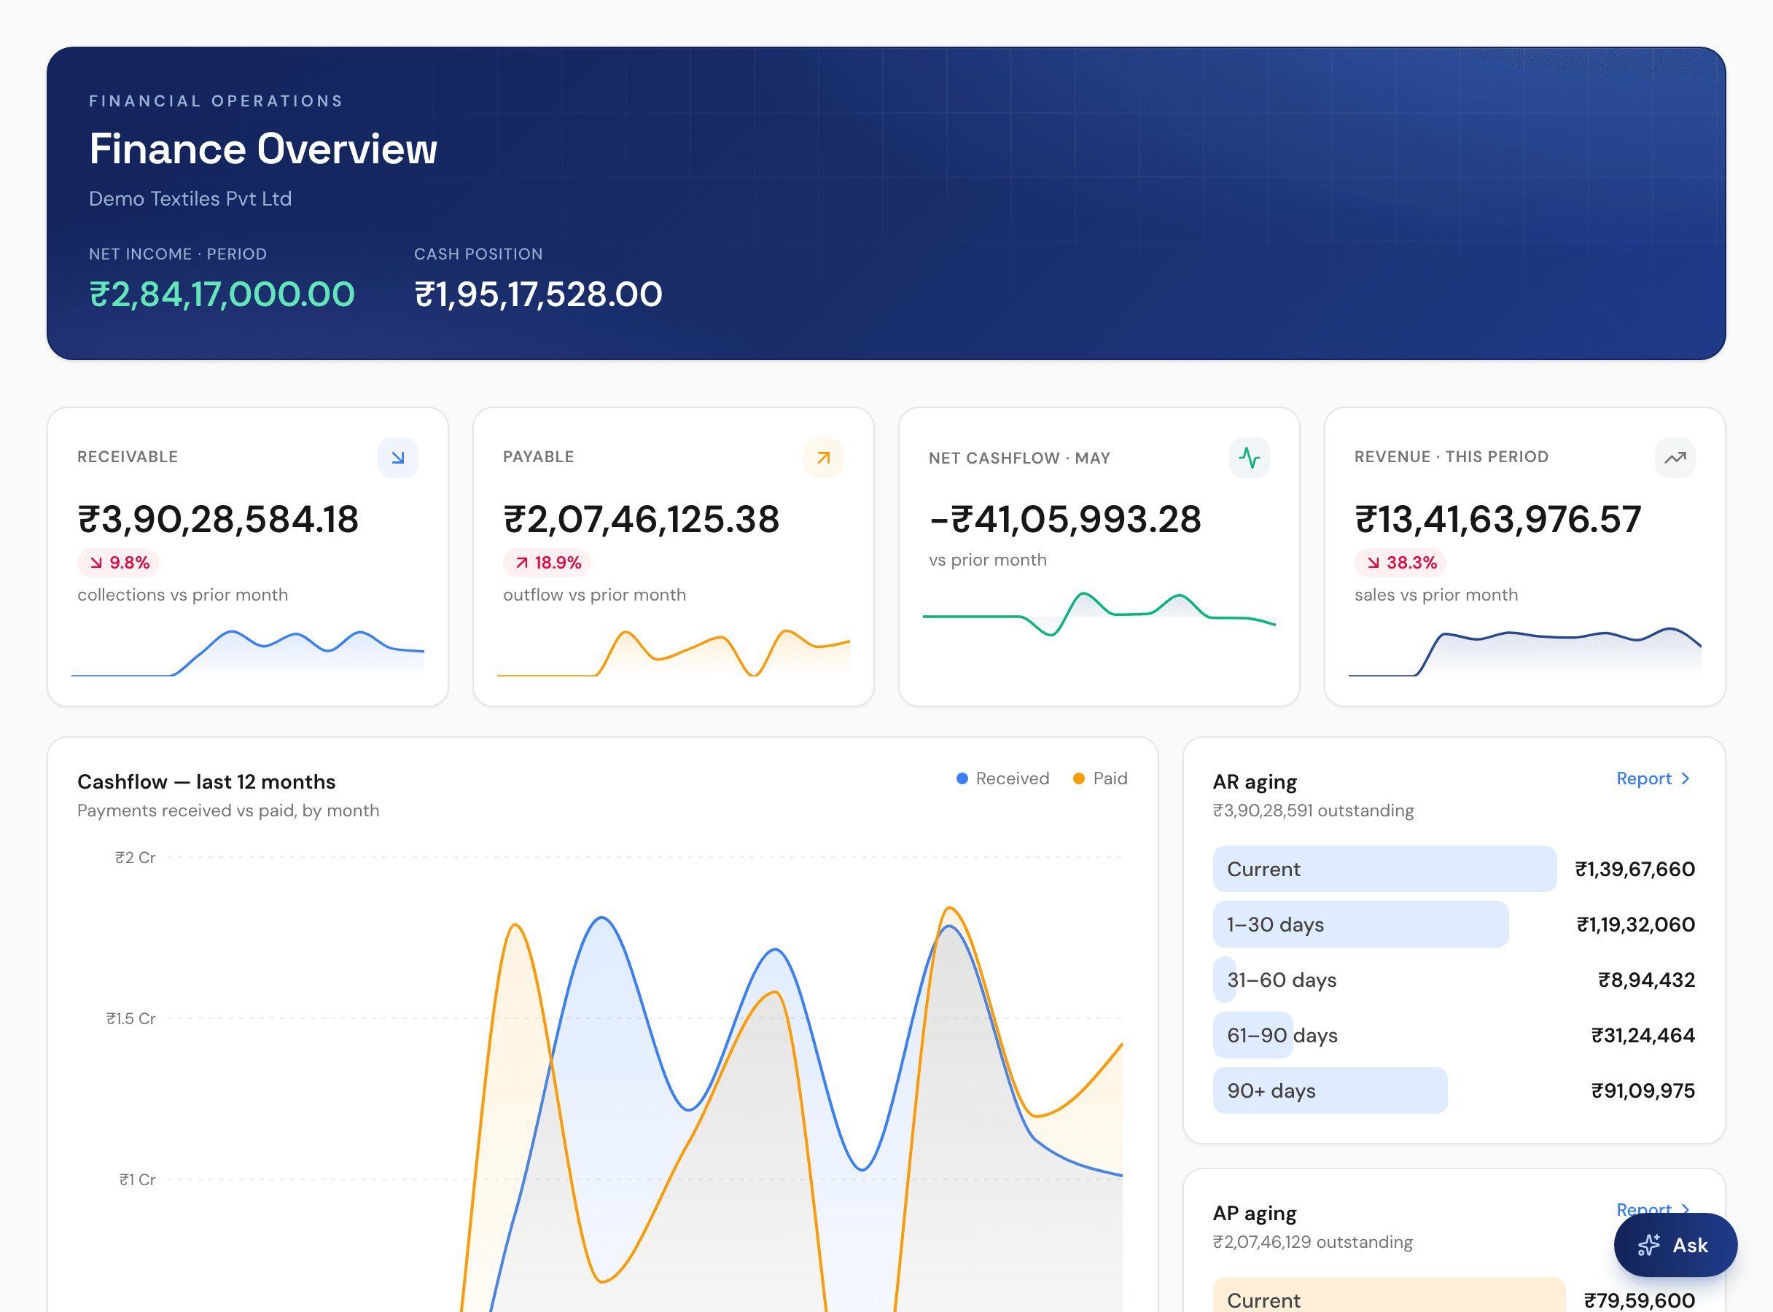This screenshot has width=1773, height=1312.
Task: Toggle the Received legend series
Action: point(1002,778)
